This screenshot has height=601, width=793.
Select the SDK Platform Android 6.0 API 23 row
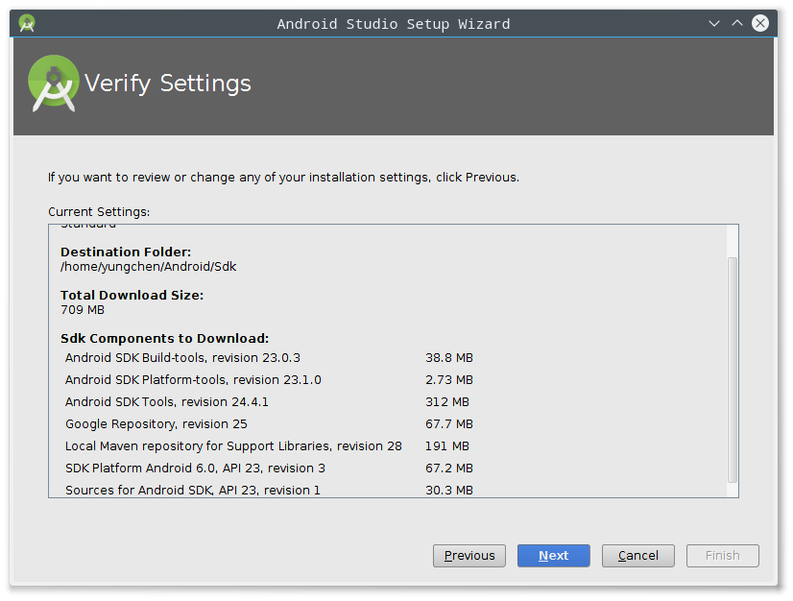tap(269, 469)
